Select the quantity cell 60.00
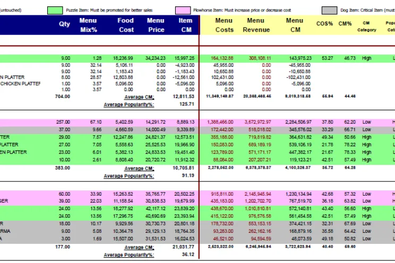 [x=64, y=194]
